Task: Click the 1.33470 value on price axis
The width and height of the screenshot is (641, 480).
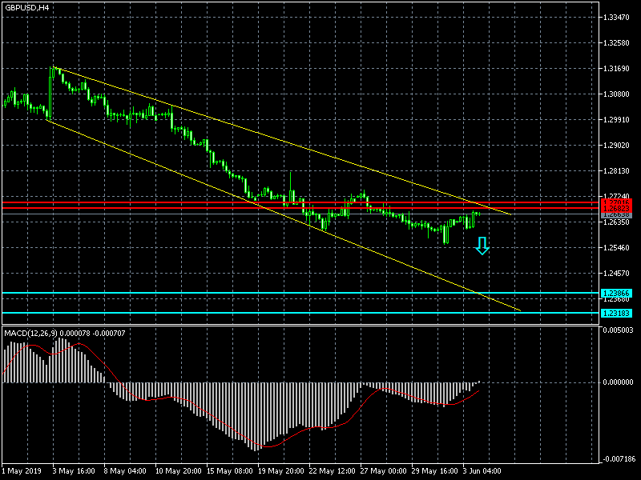Action: coord(618,17)
